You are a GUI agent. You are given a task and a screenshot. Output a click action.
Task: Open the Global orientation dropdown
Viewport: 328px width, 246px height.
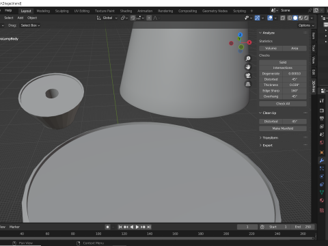107,18
